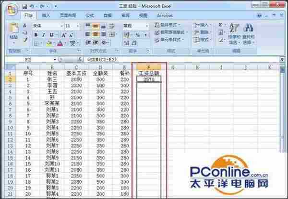288x199 pixels.
Task: Toggle Italic formatting
Action: (44, 35)
